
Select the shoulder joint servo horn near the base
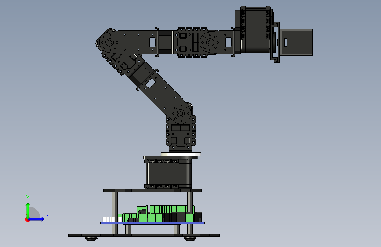click(181, 113)
